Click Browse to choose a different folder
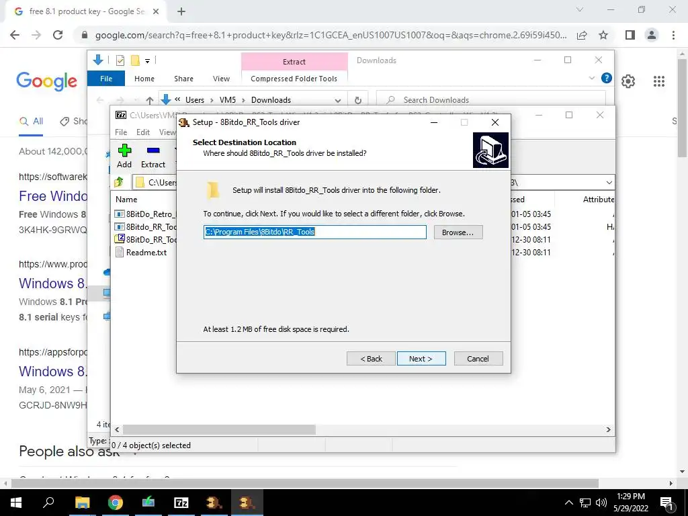Screen dimensions: 688x516 click(x=458, y=232)
